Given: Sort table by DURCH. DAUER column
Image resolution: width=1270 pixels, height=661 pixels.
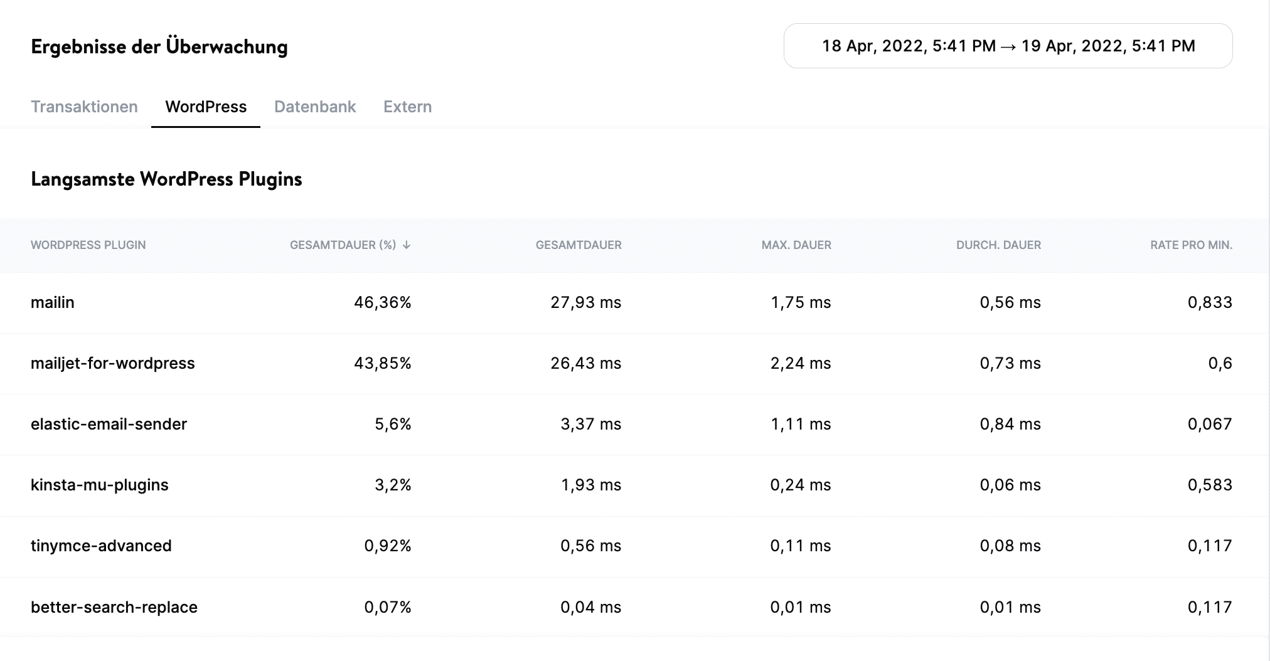Looking at the screenshot, I should tap(997, 246).
